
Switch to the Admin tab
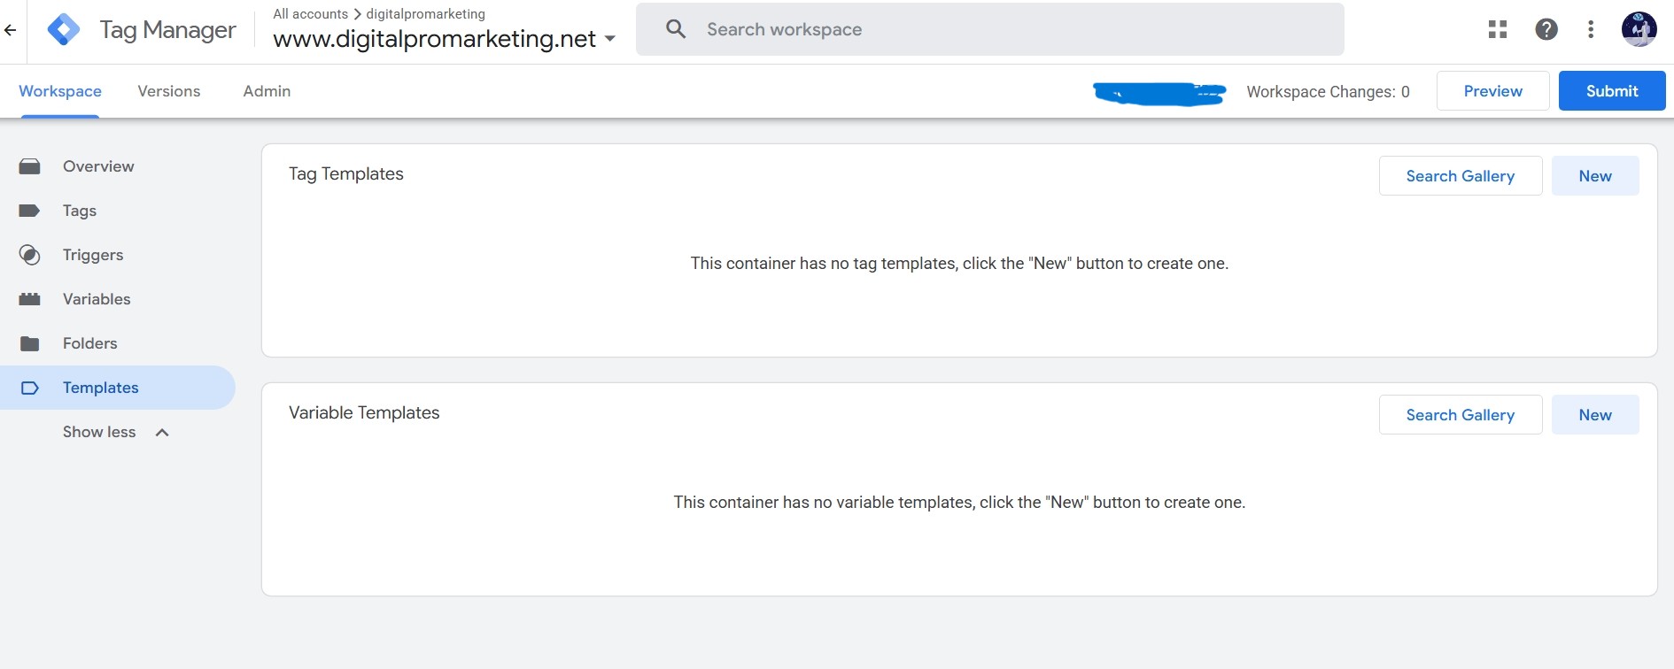267,91
